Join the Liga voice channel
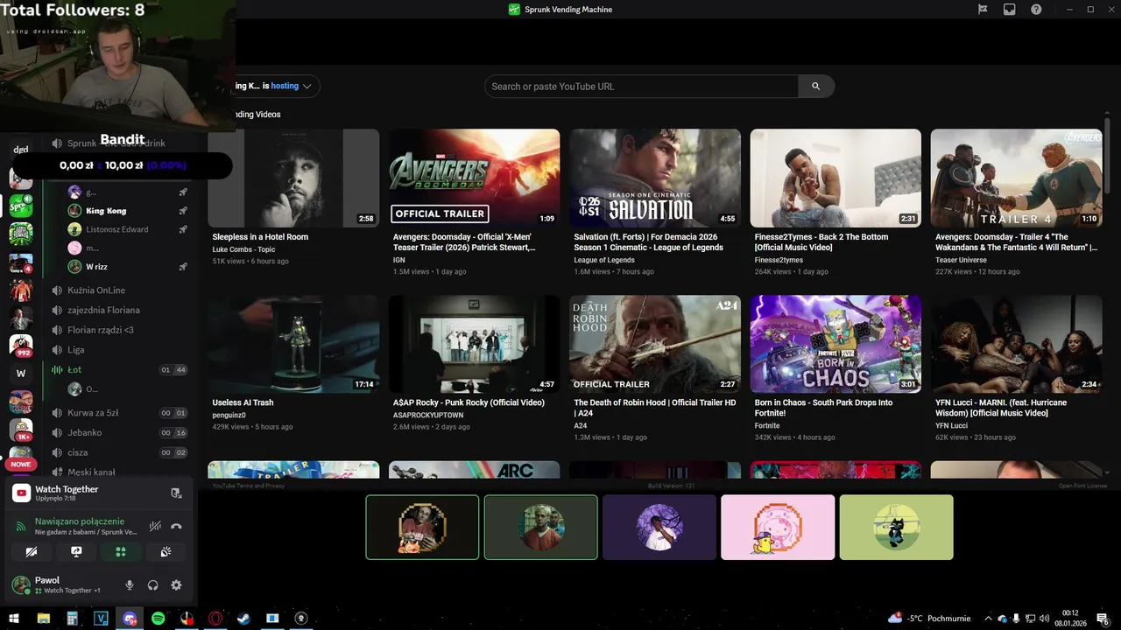The height and width of the screenshot is (630, 1121). click(76, 350)
